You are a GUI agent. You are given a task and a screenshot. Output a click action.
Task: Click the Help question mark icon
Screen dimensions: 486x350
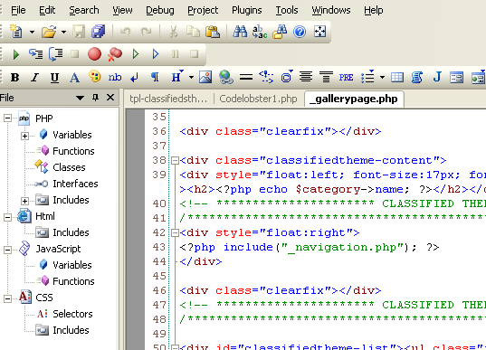coord(300,32)
